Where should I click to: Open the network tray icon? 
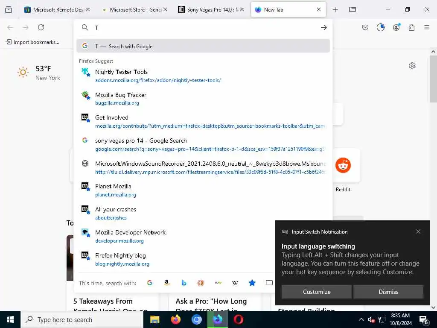pos(382,319)
